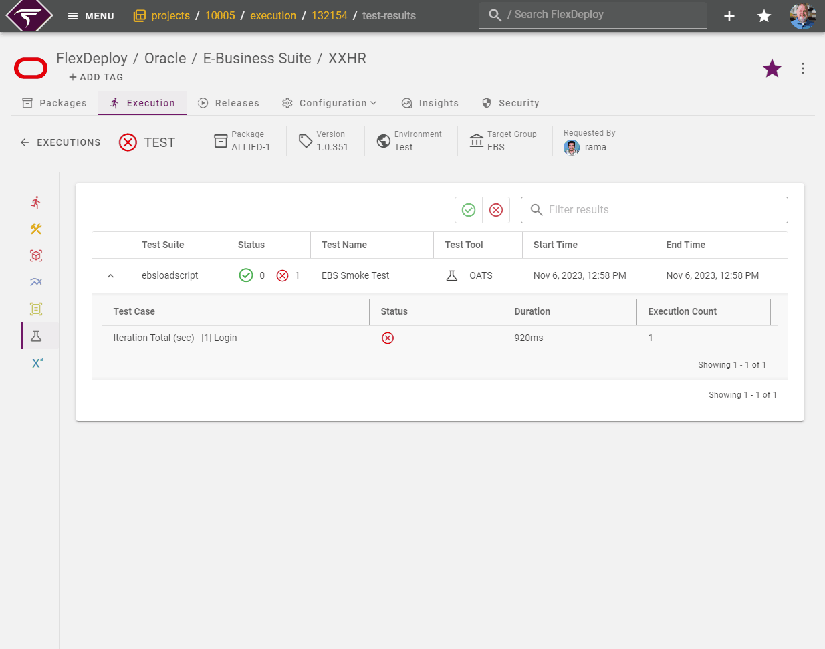This screenshot has height=649, width=825.
Task: Open the X variable sidebar icon
Action: tap(37, 363)
